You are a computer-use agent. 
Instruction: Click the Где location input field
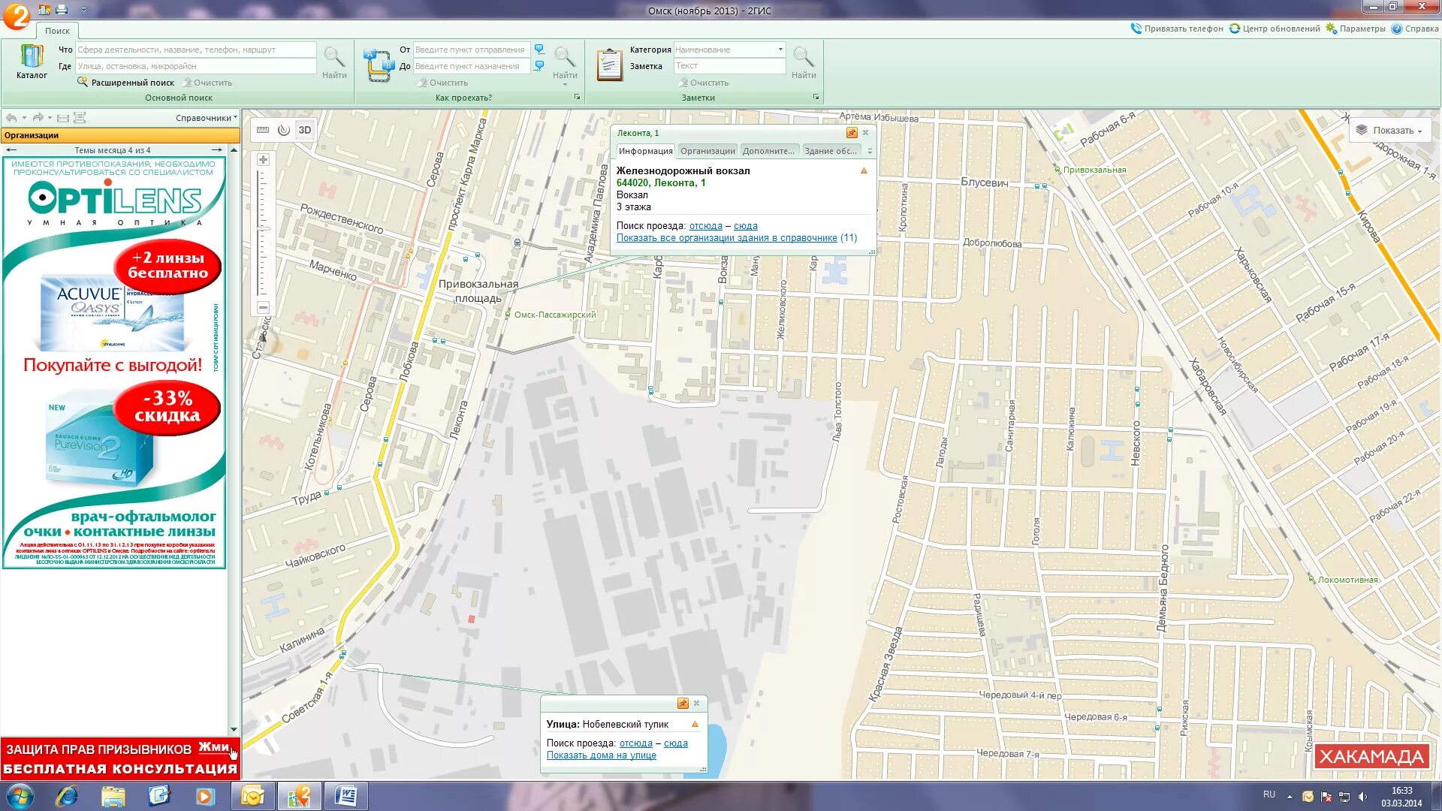click(195, 66)
